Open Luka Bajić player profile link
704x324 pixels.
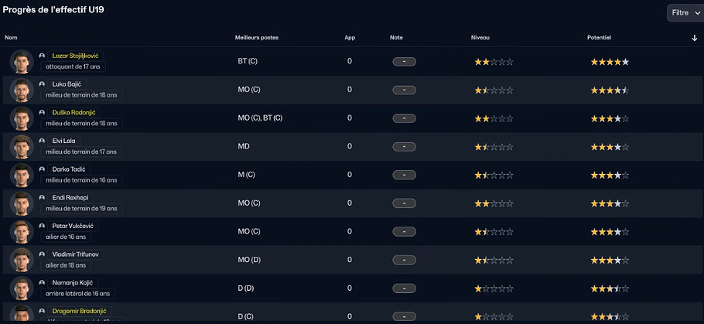pos(67,84)
